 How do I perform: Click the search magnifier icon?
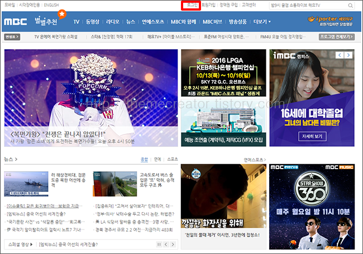pyautogui.click(x=351, y=6)
